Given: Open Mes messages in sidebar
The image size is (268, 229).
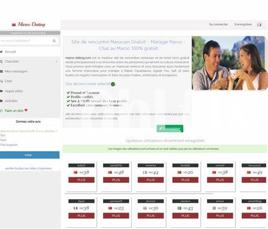Looking at the screenshot, I should click(16, 71).
